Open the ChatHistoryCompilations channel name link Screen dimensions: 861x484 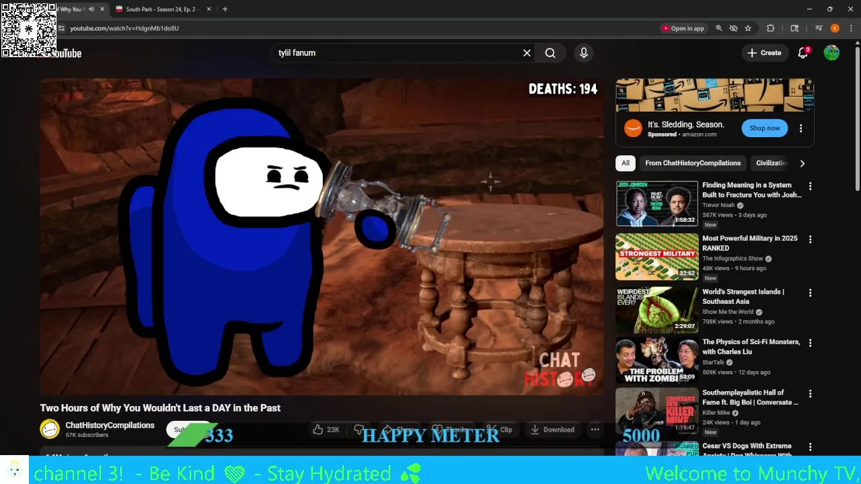click(x=110, y=426)
